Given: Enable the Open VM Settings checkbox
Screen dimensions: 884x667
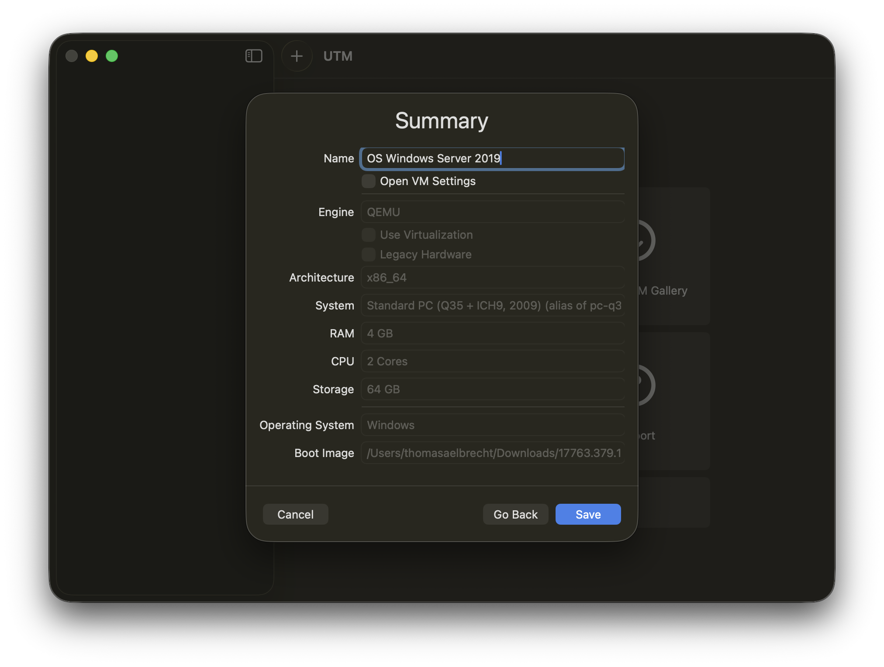Looking at the screenshot, I should (x=368, y=181).
